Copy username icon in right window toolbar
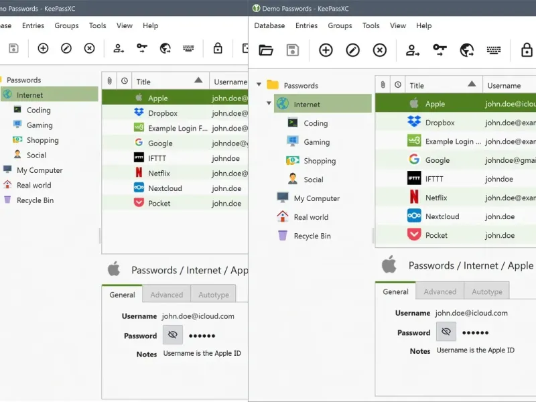The width and height of the screenshot is (536, 402). (413, 50)
